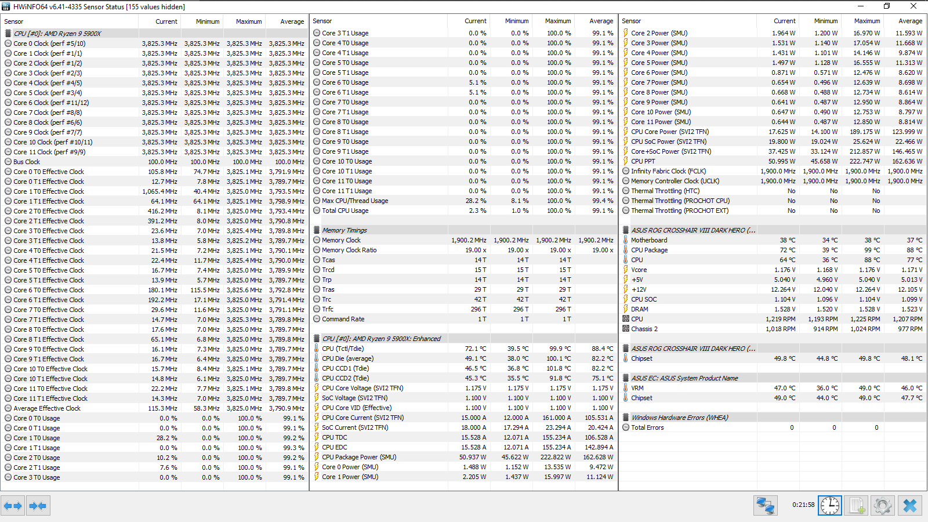Select the Max CPU/Thread Usage row

click(463, 201)
